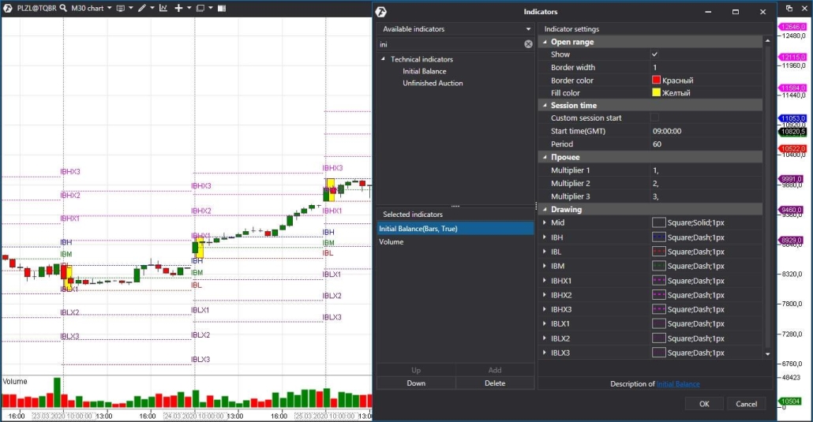Click the yellow Fill color swatch
The width and height of the screenshot is (813, 422).
point(656,93)
